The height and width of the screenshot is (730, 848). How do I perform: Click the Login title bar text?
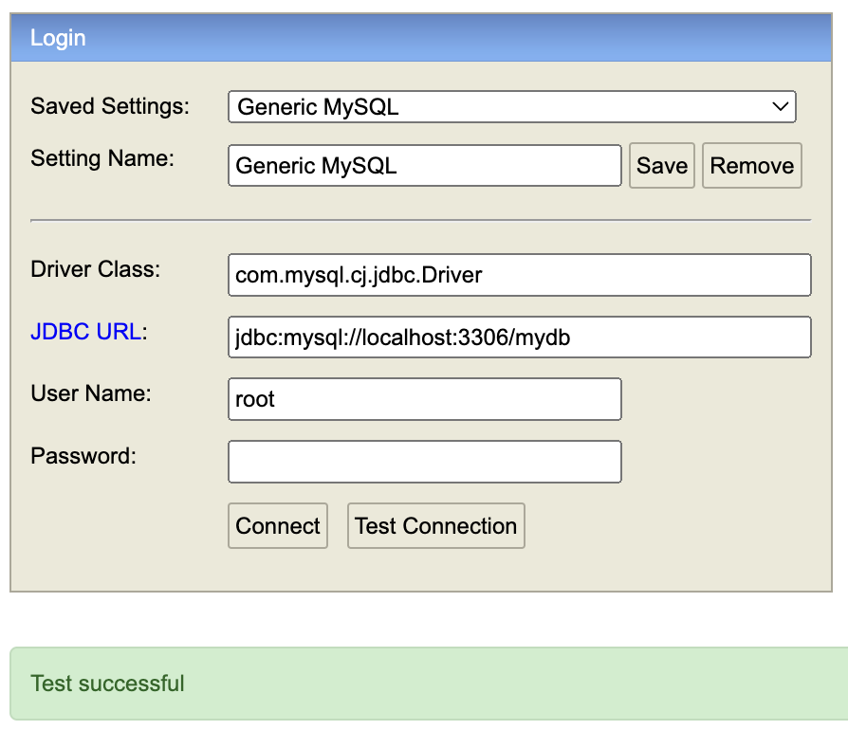click(x=58, y=38)
